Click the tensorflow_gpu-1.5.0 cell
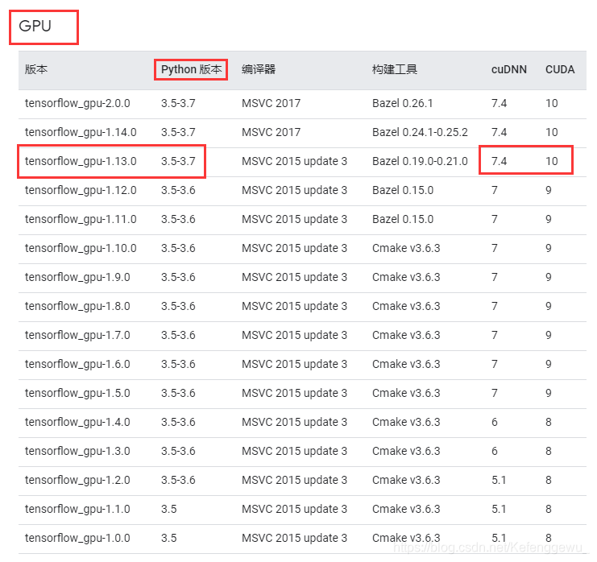The width and height of the screenshot is (597, 562). coord(77,393)
